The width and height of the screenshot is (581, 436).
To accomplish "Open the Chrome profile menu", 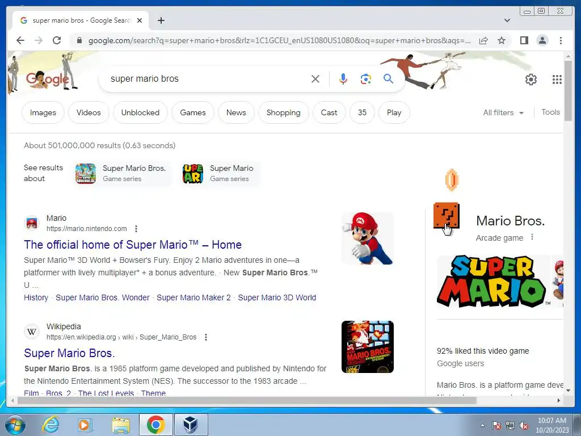I will click(x=542, y=40).
